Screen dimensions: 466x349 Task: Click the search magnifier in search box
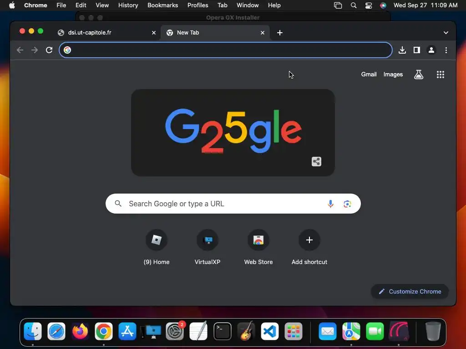click(118, 204)
